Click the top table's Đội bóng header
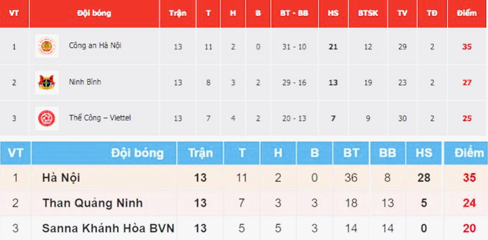Viewport: 488px width, 240px height. pyautogui.click(x=94, y=13)
